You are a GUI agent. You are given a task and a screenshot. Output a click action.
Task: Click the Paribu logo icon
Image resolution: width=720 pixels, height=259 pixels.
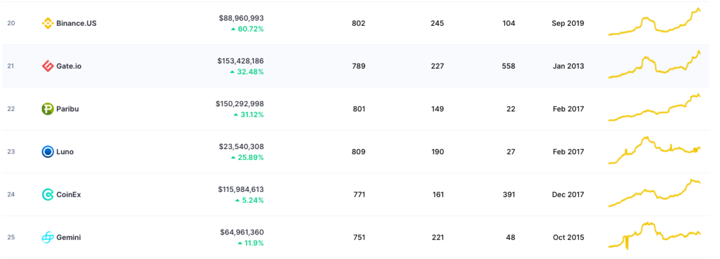tap(47, 109)
